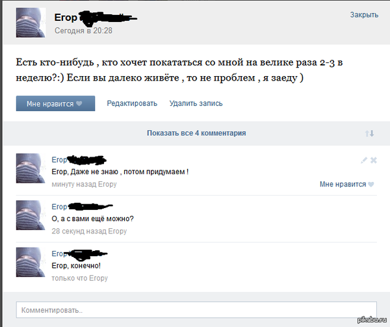Viewport: 390px width, 327px height.
Task: Open the avatar beside "Даже не знаю, потом придумаем"
Action: [x=31, y=168]
